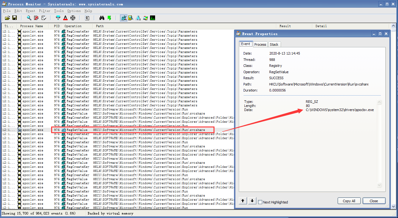
Task: Open the Filter funnel toolbar icon
Action: pos(58,18)
